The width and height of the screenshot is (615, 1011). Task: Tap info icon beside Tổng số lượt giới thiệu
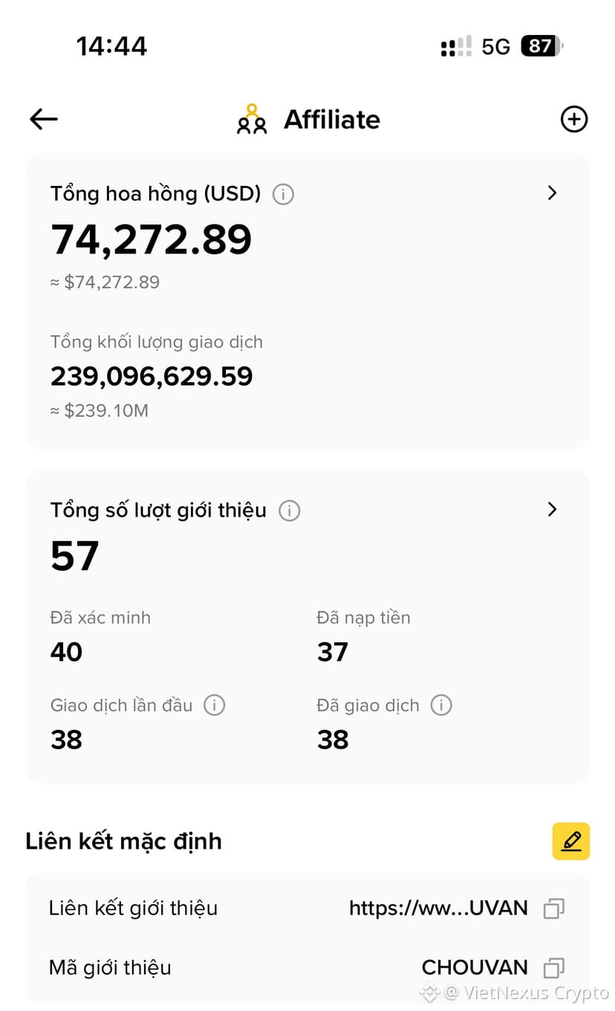pyautogui.click(x=289, y=511)
